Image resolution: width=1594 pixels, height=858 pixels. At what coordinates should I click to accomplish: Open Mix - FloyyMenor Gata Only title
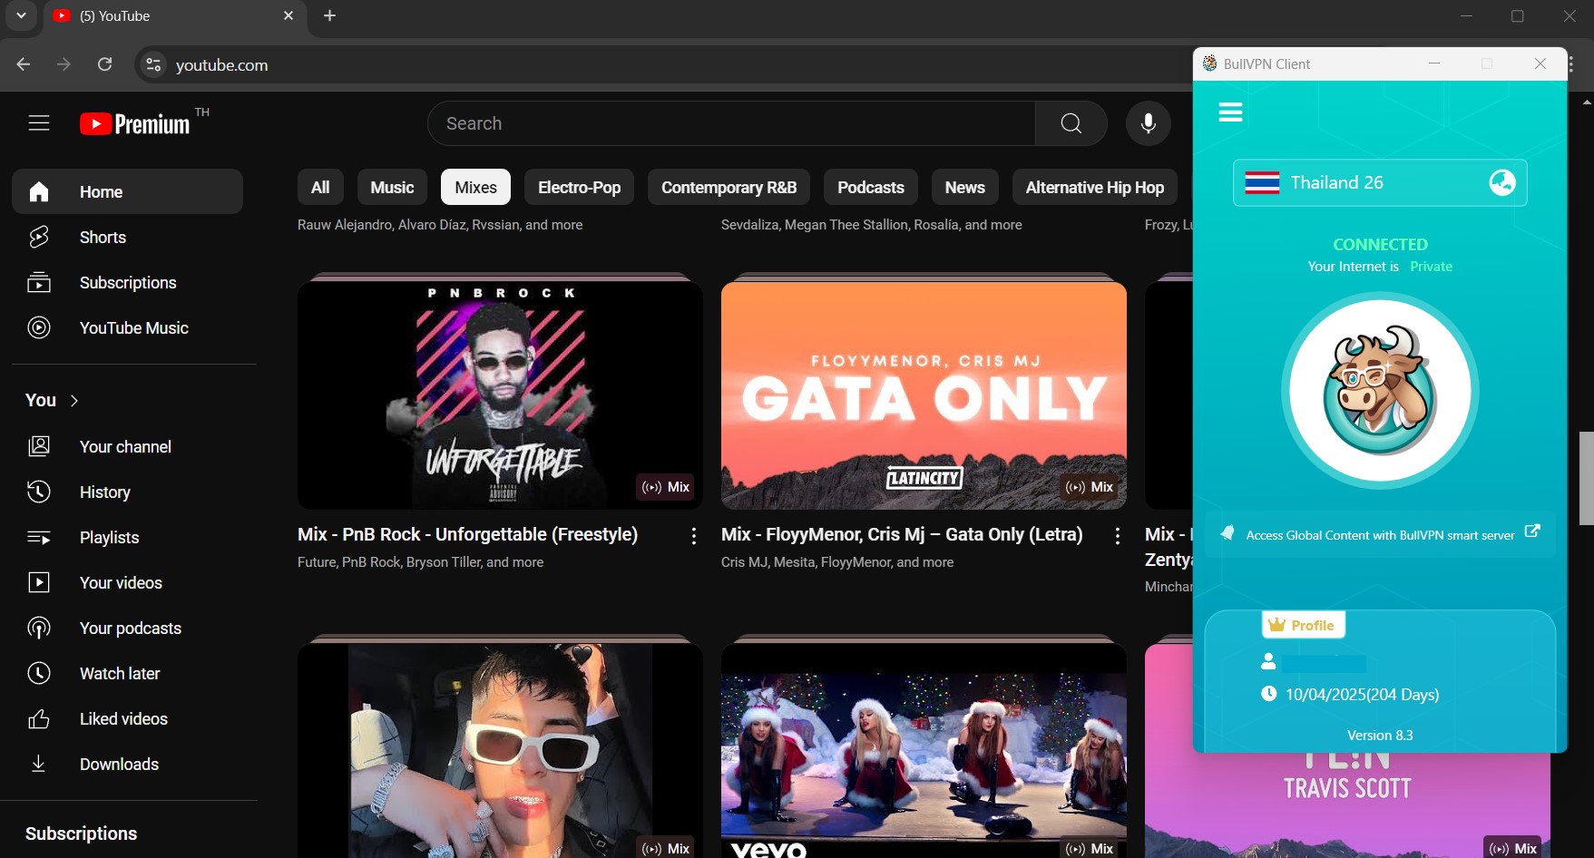902,535
